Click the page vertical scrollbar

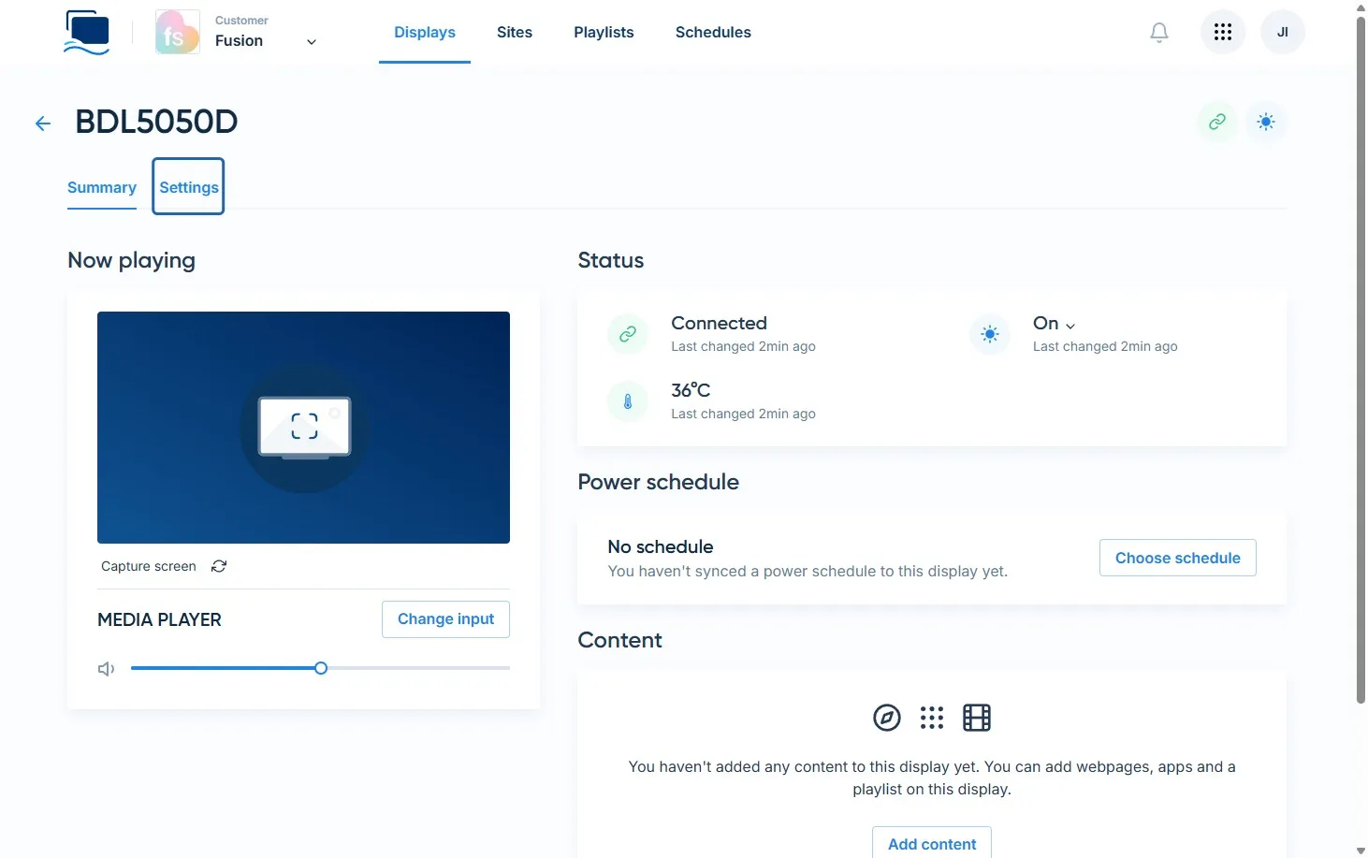tap(1361, 360)
